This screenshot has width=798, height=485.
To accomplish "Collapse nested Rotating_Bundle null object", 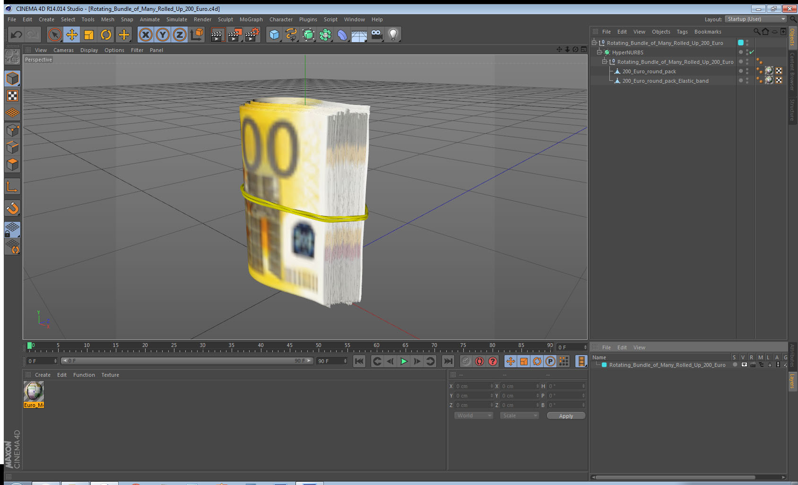I will pyautogui.click(x=604, y=61).
